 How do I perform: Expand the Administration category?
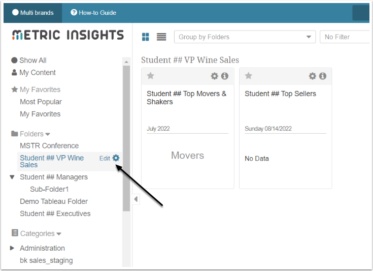(x=13, y=248)
